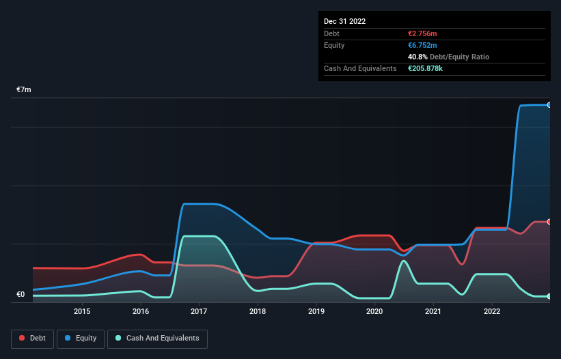The image size is (561, 359).
Task: Click the 2017 x-axis label
Action: pyautogui.click(x=199, y=311)
